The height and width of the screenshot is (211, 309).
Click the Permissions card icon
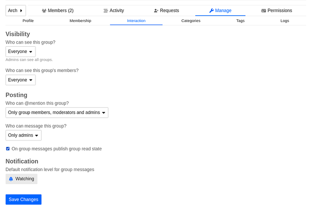point(264,11)
